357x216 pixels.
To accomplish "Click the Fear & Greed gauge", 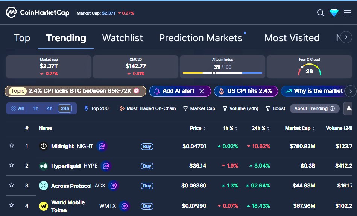I will pyautogui.click(x=310, y=70).
